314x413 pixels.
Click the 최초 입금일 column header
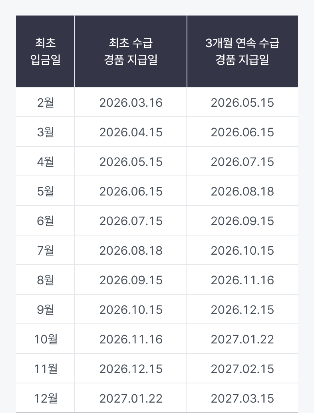45,51
